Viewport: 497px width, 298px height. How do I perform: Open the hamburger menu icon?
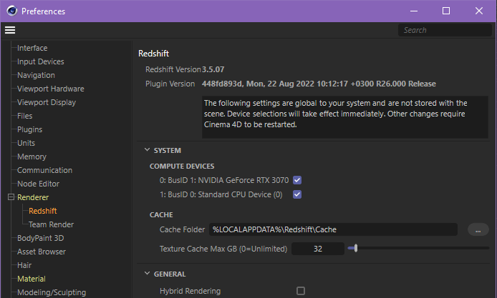(x=9, y=30)
